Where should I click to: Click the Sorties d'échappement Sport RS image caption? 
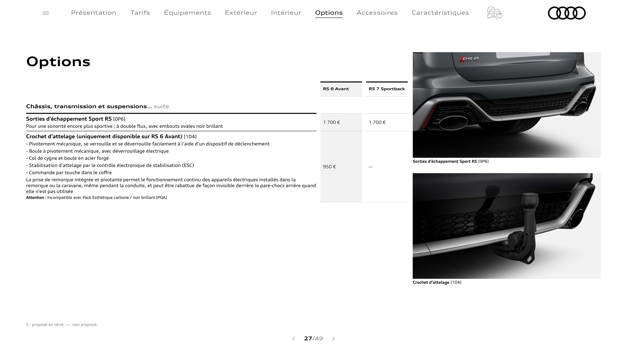pos(450,161)
